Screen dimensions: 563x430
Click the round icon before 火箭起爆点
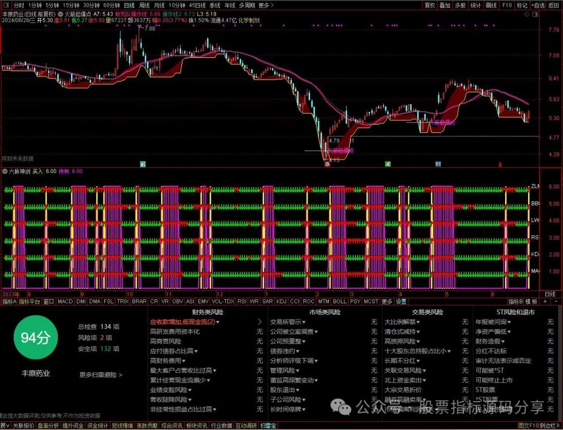click(60, 15)
